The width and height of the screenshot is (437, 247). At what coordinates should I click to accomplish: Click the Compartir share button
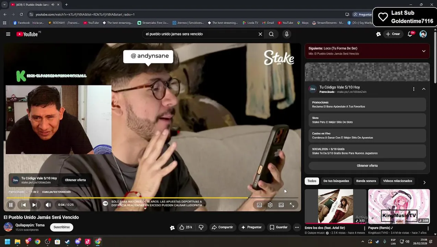222,227
